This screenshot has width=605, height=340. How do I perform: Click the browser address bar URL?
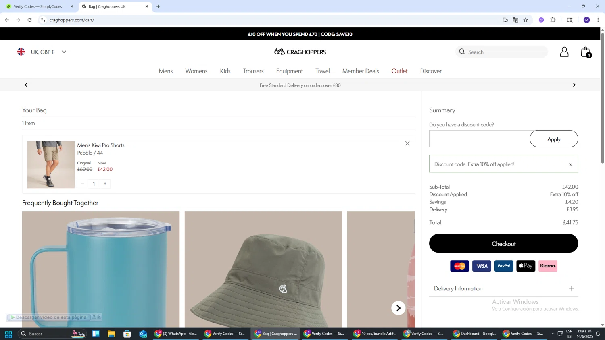click(72, 20)
